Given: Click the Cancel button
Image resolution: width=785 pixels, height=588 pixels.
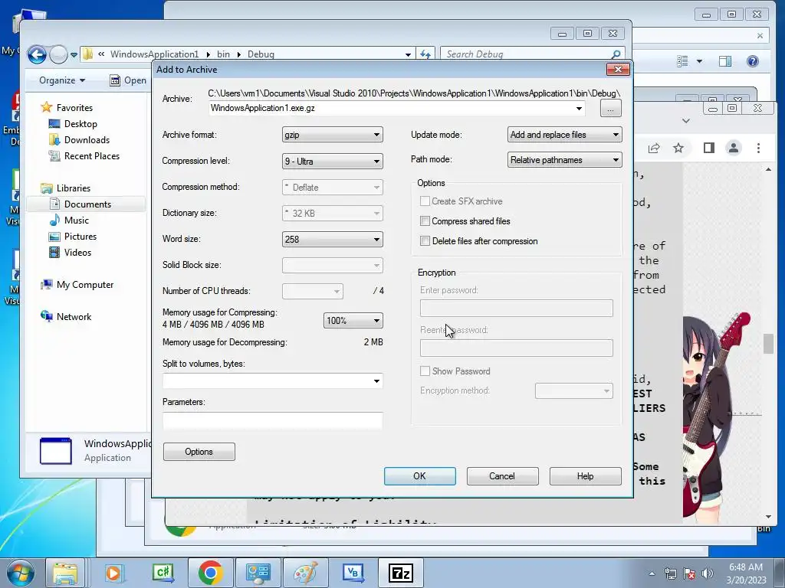Looking at the screenshot, I should (x=502, y=476).
